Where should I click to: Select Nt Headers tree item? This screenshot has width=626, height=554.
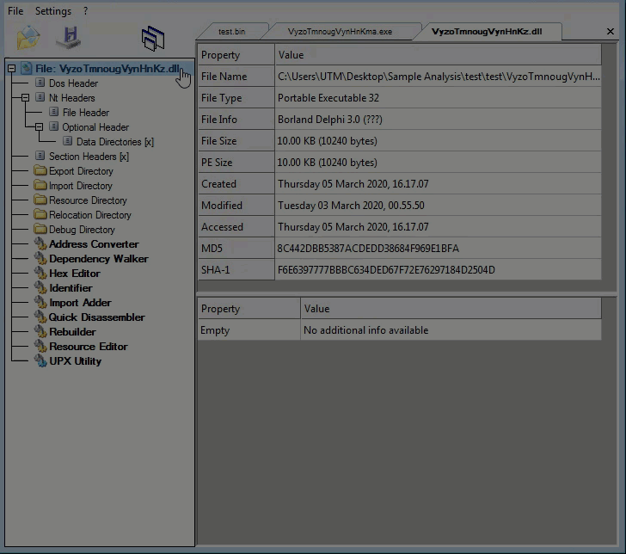coord(72,98)
